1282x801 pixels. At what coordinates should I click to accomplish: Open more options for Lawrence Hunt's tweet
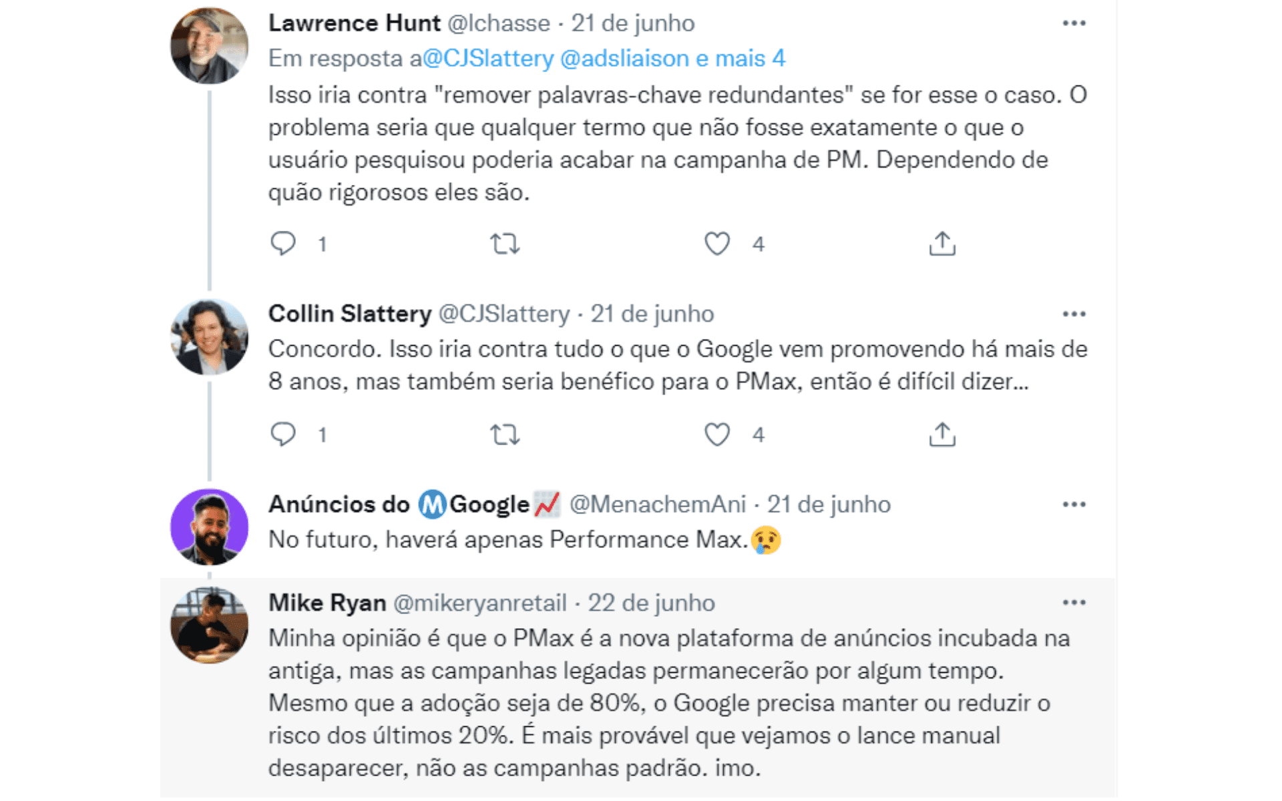click(1074, 23)
